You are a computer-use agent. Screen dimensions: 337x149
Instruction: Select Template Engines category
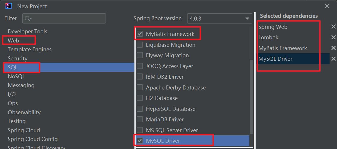tap(29, 50)
